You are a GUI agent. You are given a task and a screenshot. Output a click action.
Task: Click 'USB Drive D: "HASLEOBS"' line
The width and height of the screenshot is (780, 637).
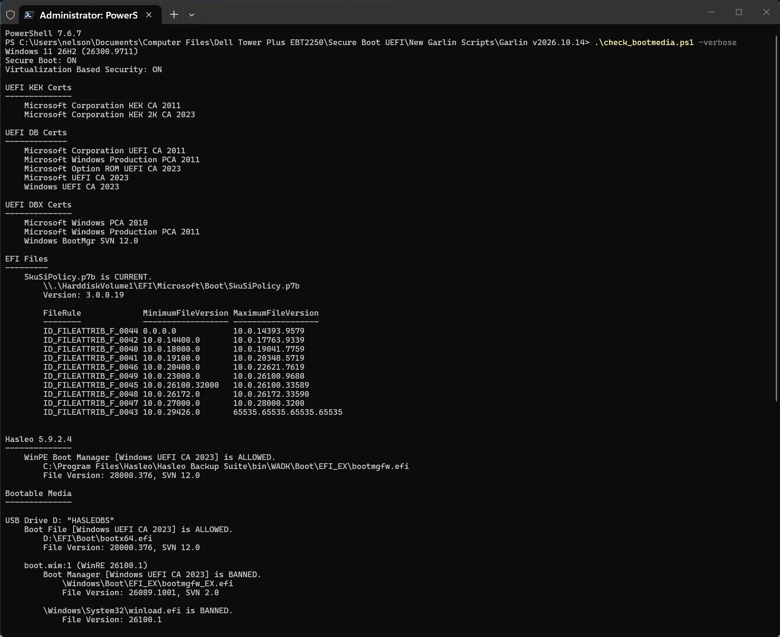pyautogui.click(x=60, y=520)
